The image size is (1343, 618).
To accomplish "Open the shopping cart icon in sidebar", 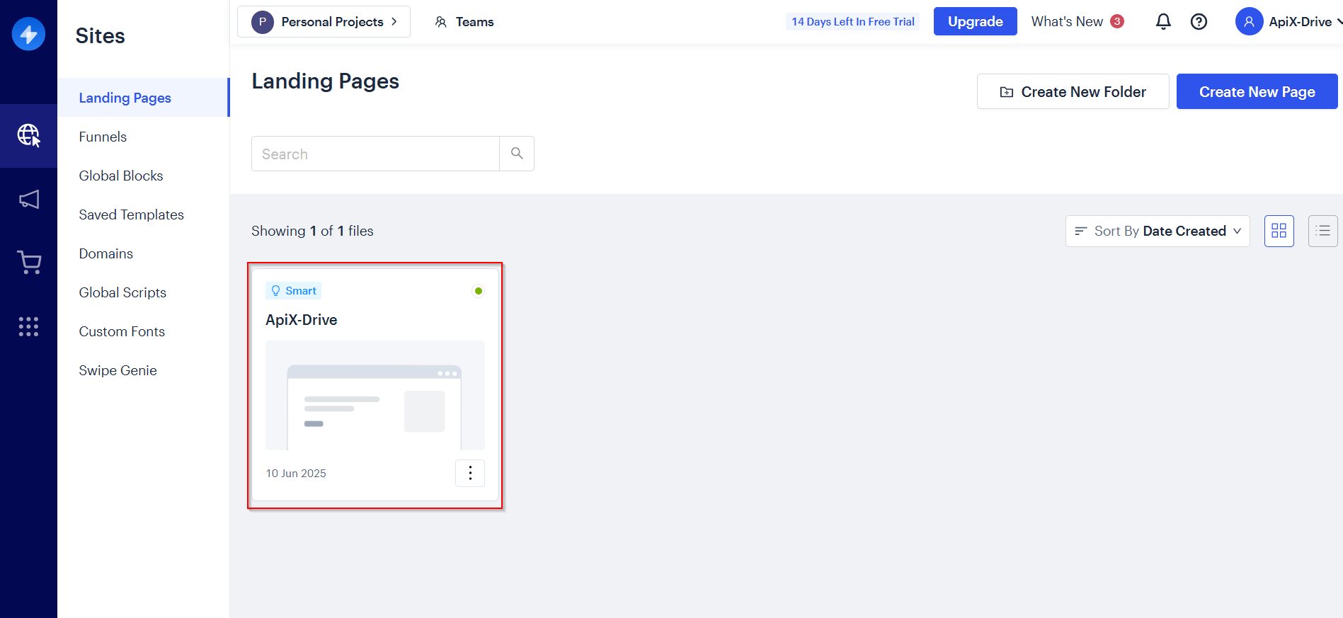I will (28, 263).
